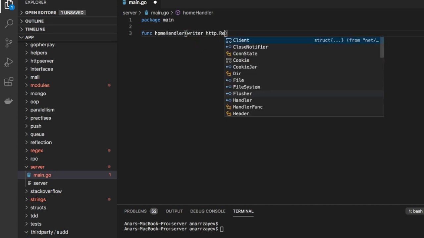Click the file icon beside server file

point(29,183)
